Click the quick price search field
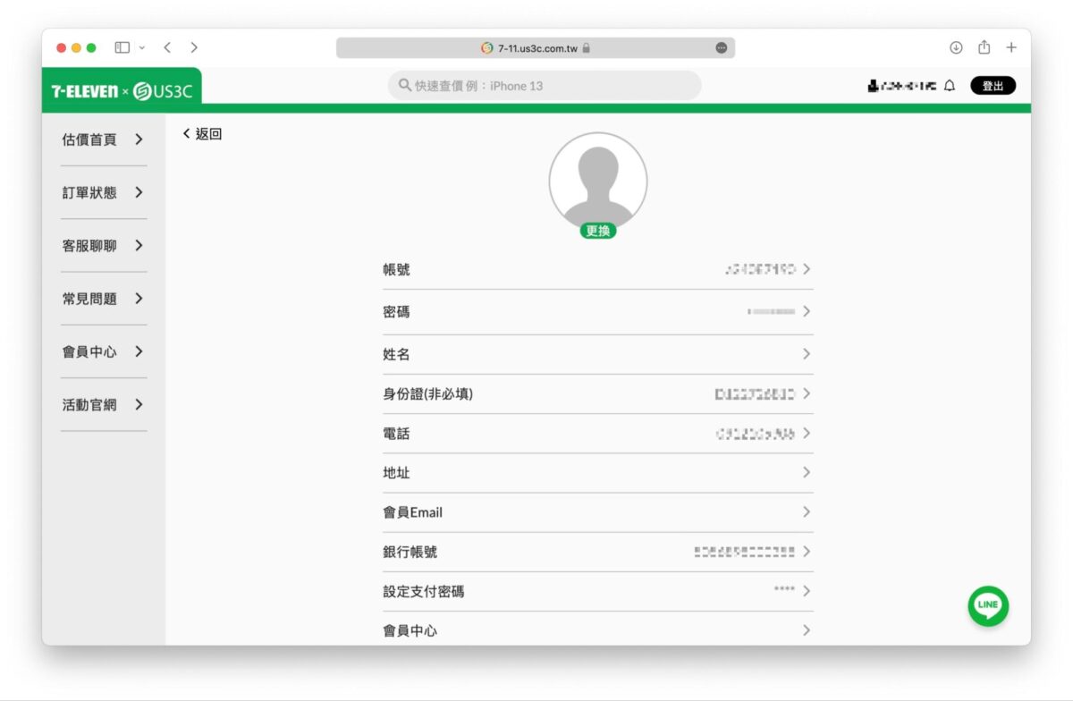The height and width of the screenshot is (701, 1073). point(545,86)
